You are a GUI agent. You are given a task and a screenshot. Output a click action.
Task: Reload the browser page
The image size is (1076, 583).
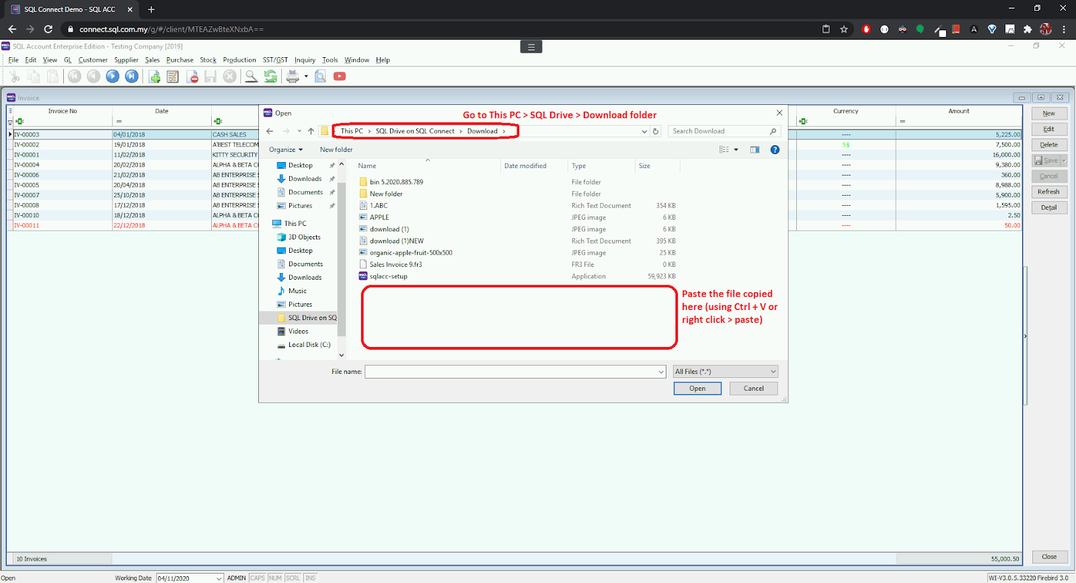tap(48, 29)
